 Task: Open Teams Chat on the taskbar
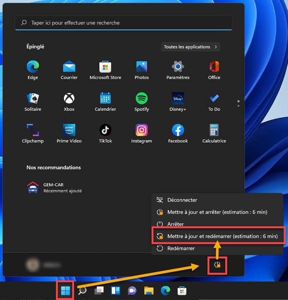click(x=132, y=291)
